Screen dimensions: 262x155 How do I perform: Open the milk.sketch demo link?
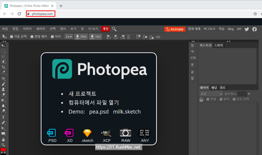click(127, 112)
